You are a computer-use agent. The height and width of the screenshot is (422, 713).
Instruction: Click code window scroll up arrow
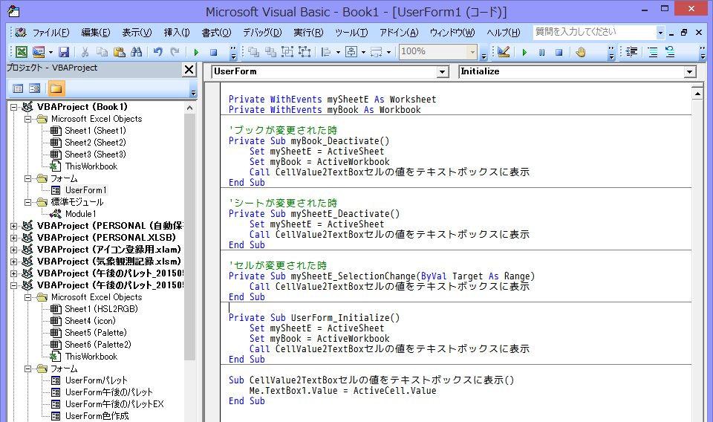point(697,94)
